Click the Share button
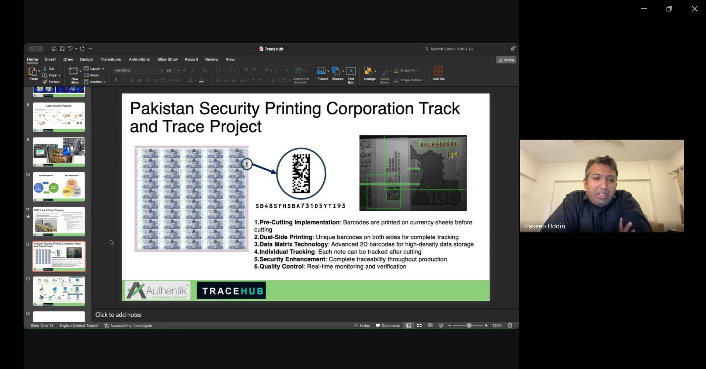This screenshot has width=706, height=369. pos(506,60)
